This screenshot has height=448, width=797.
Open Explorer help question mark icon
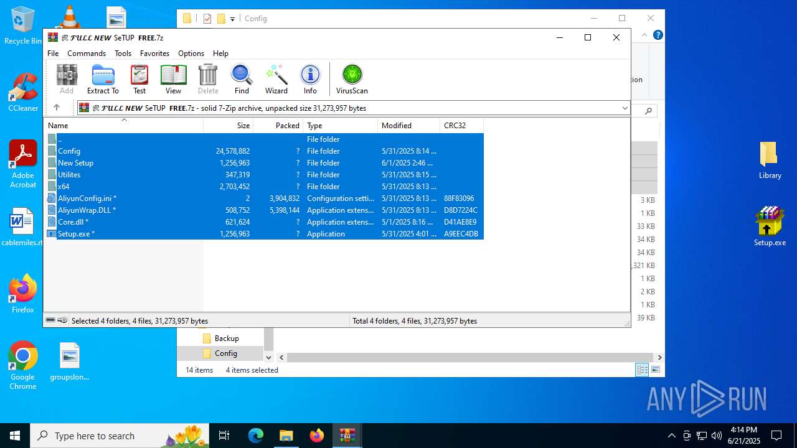658,35
